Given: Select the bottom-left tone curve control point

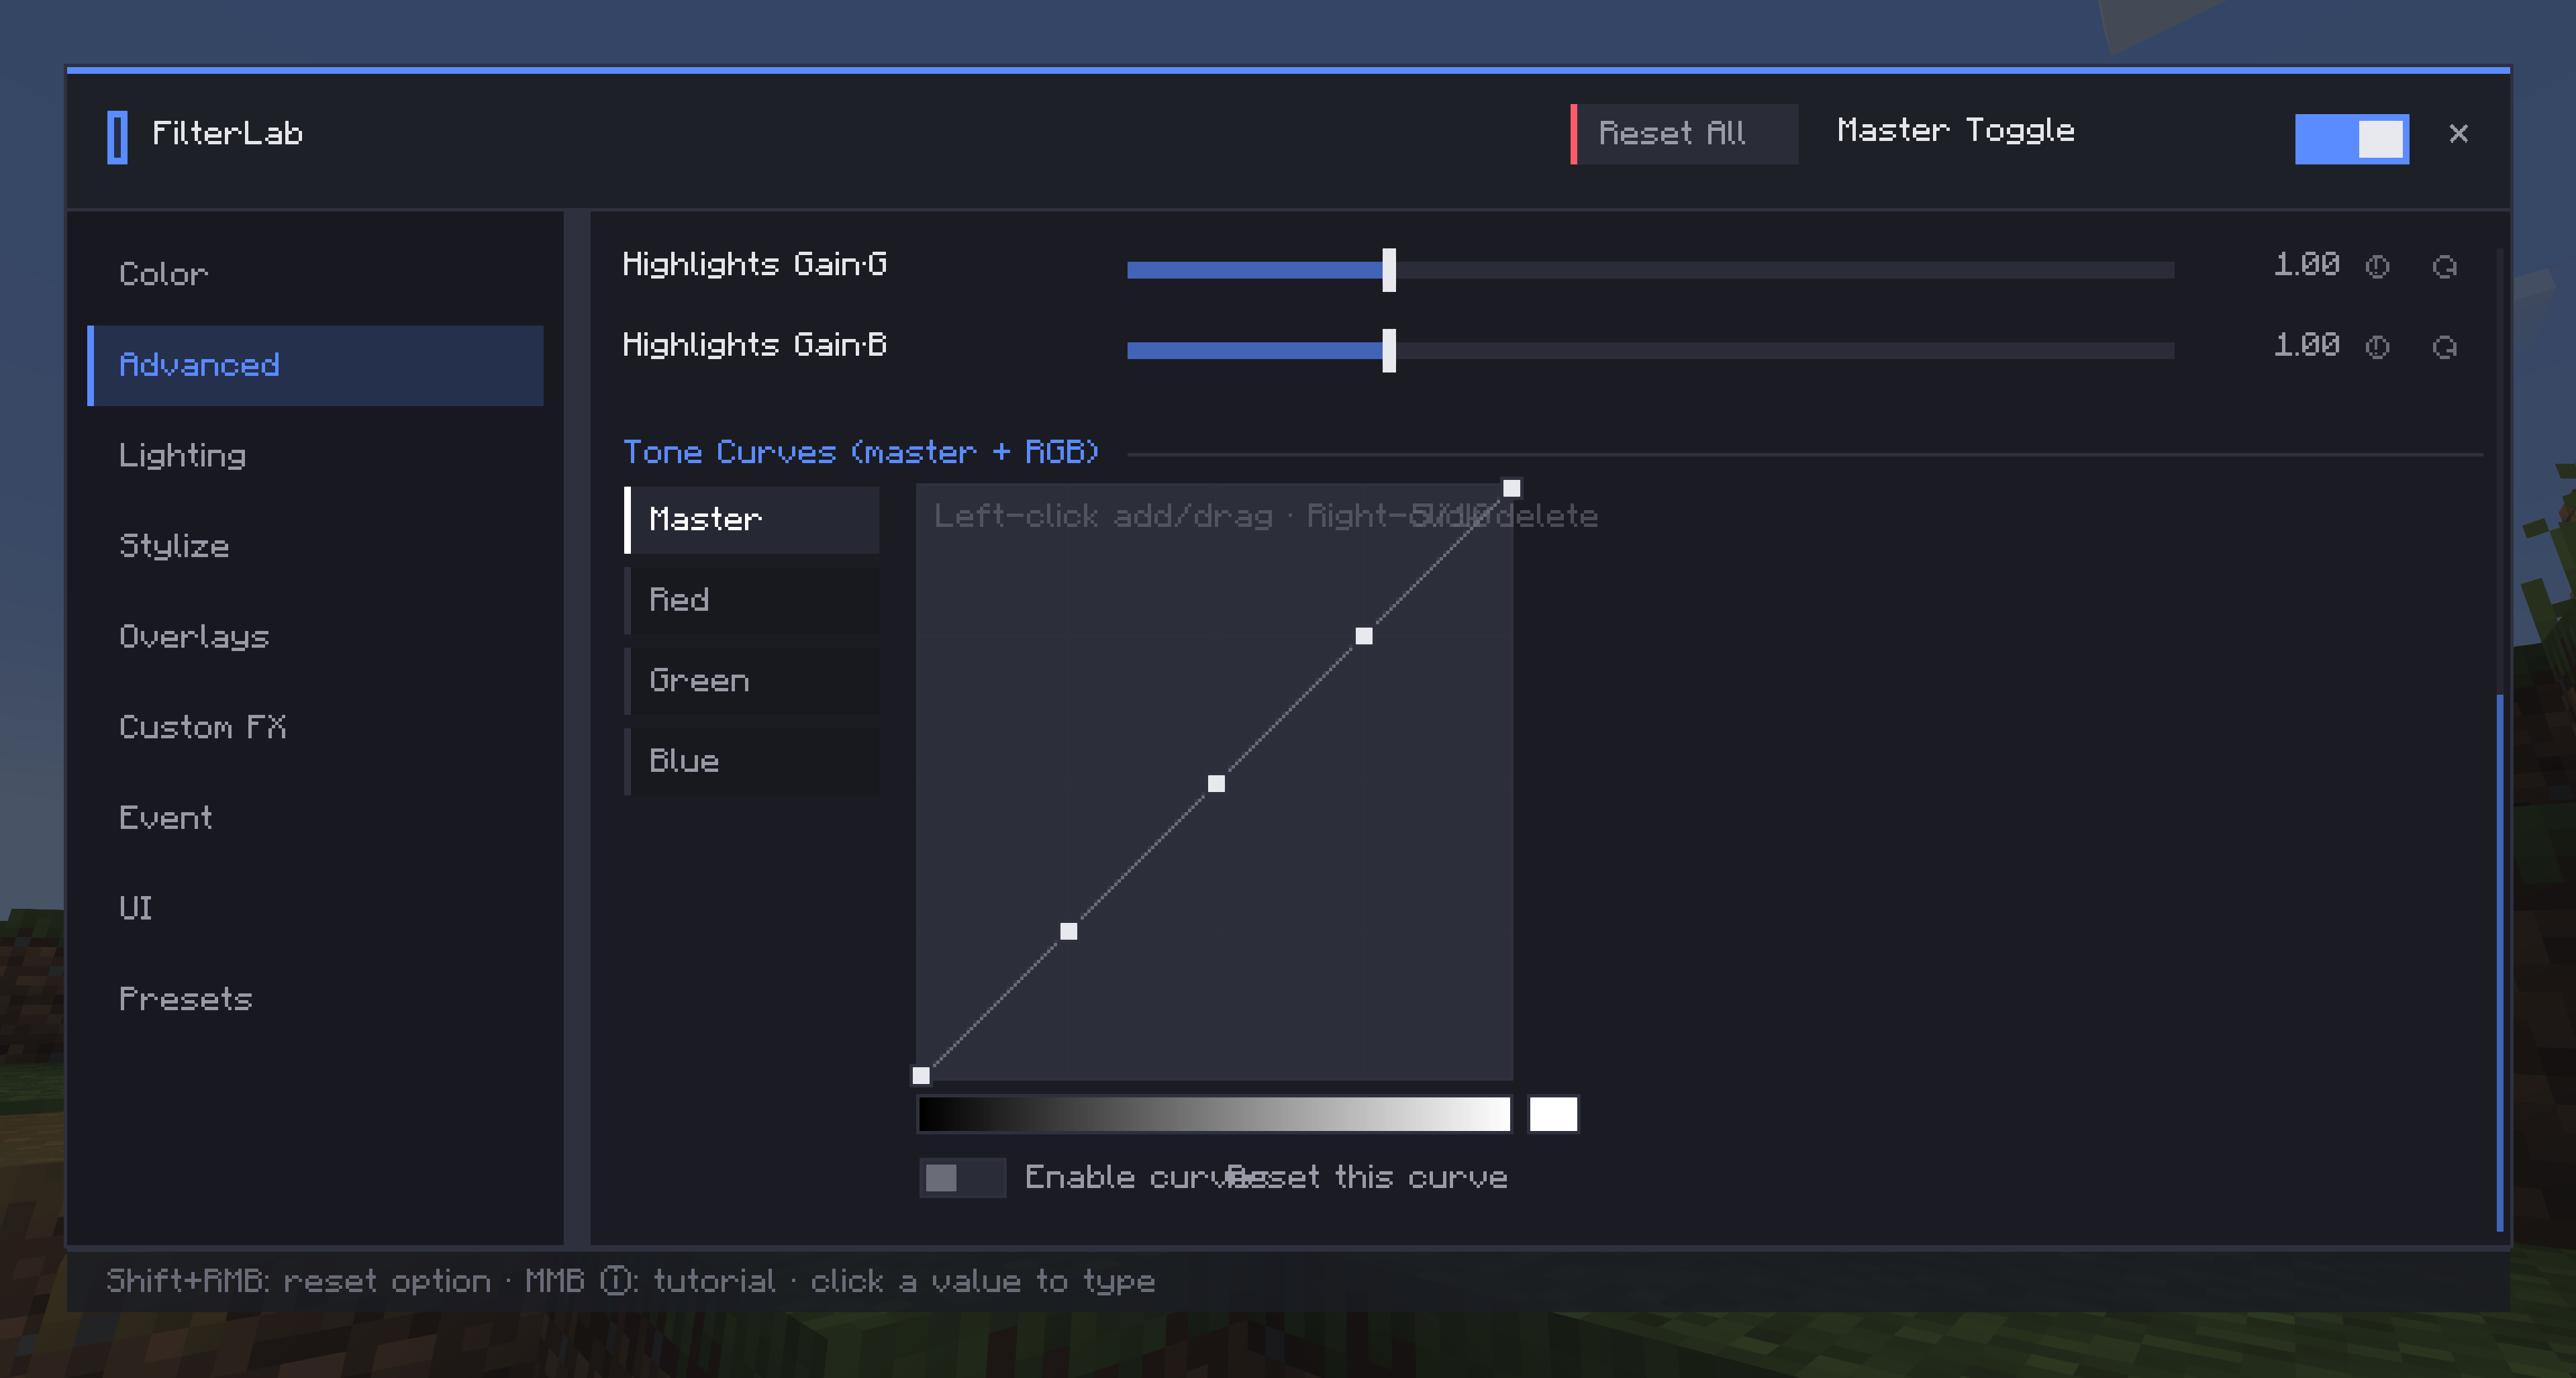Looking at the screenshot, I should point(921,1075).
